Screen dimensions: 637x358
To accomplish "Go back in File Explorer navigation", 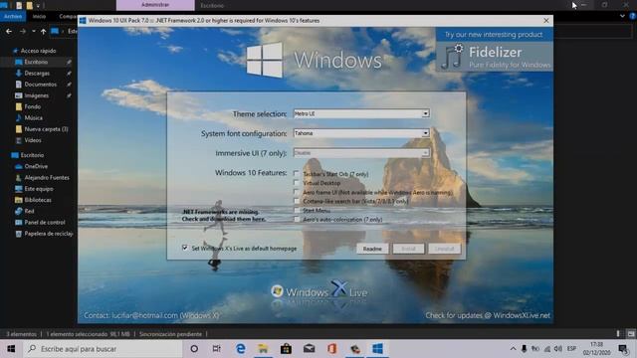I will (9, 31).
